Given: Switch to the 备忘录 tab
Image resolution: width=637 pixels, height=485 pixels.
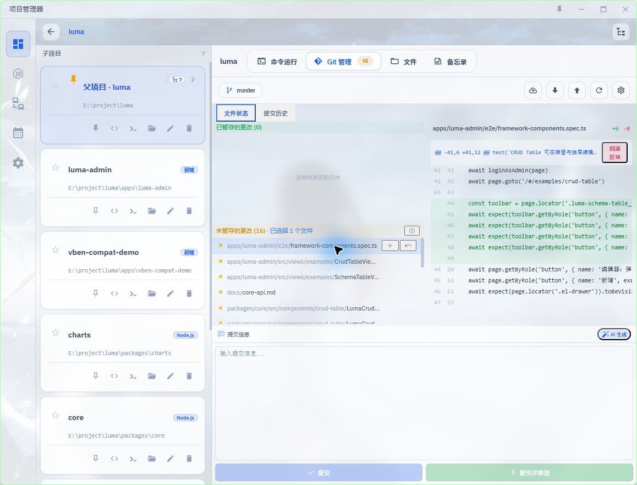Looking at the screenshot, I should (x=451, y=62).
